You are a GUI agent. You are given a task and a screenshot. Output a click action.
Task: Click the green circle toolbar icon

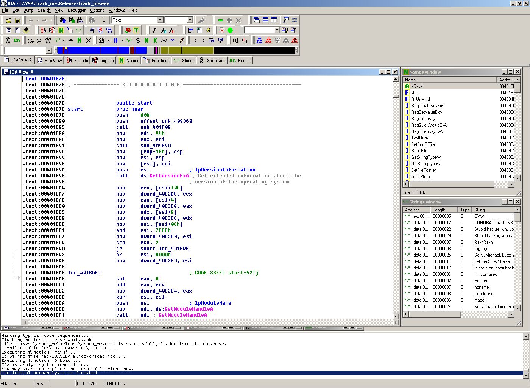point(230,30)
